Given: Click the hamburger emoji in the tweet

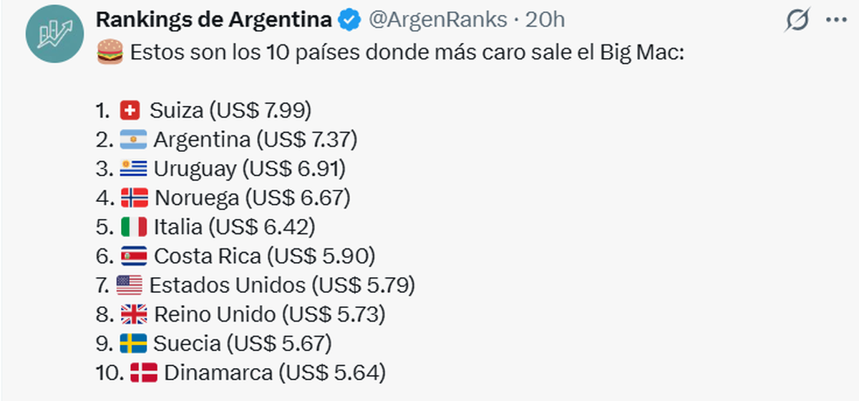Looking at the screenshot, I should click(x=109, y=54).
